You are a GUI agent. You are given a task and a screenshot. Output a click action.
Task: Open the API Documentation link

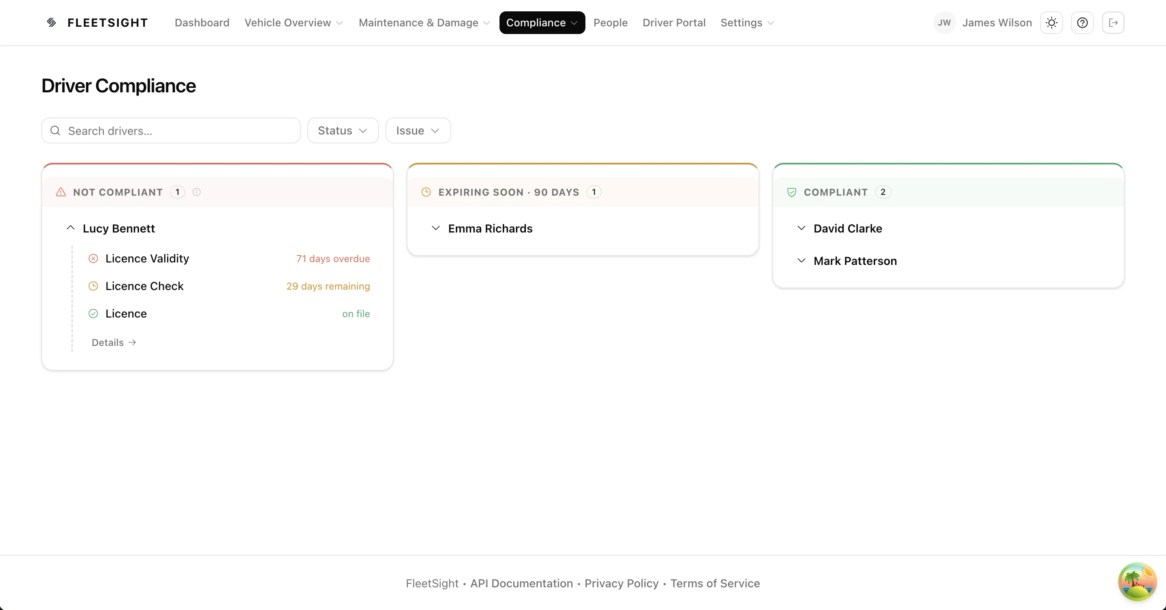click(521, 583)
